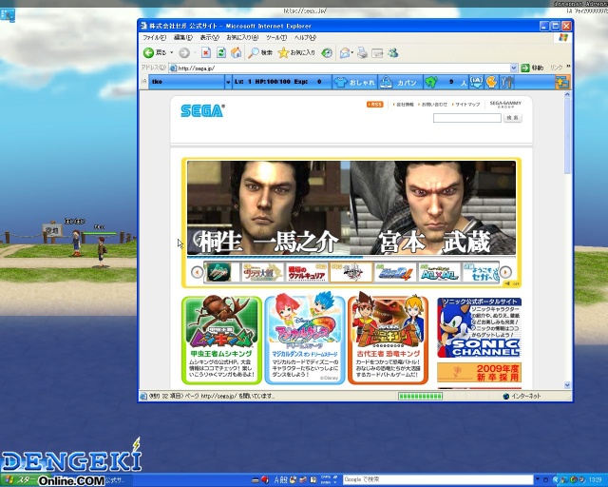Open the wrench tools settings icon
Viewport: 608px width, 487px height.
(x=506, y=82)
